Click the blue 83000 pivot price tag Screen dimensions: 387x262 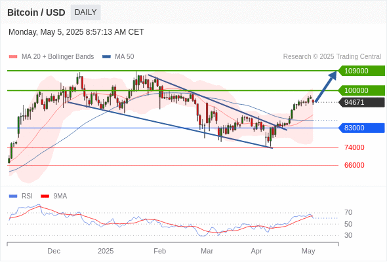pos(361,128)
